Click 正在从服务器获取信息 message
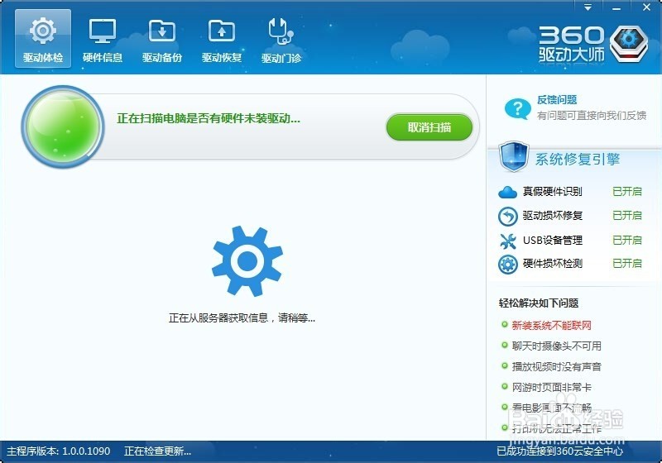The image size is (662, 463). click(242, 318)
